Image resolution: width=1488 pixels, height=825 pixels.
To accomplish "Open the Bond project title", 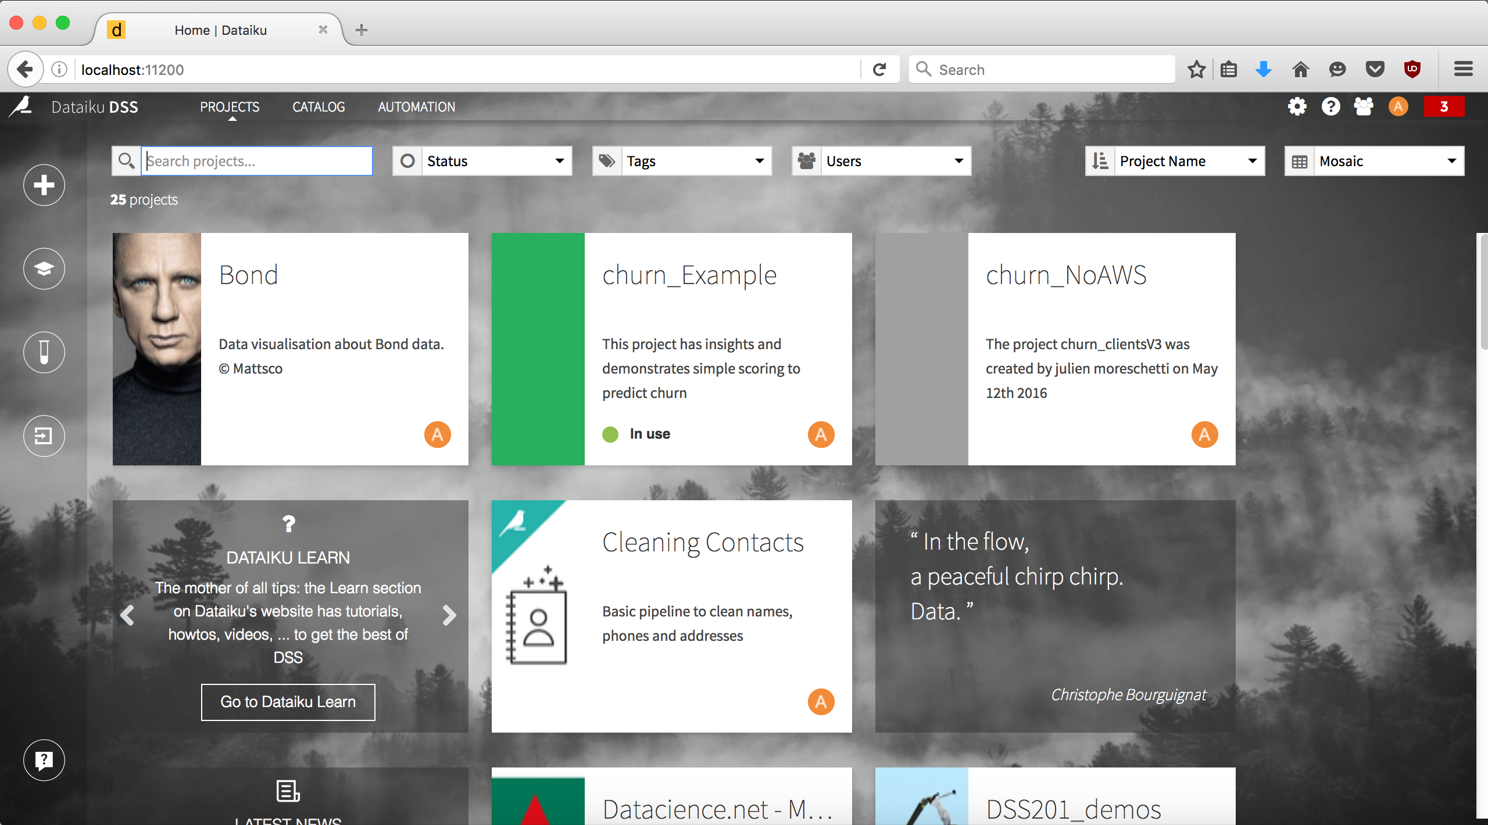I will pos(248,275).
